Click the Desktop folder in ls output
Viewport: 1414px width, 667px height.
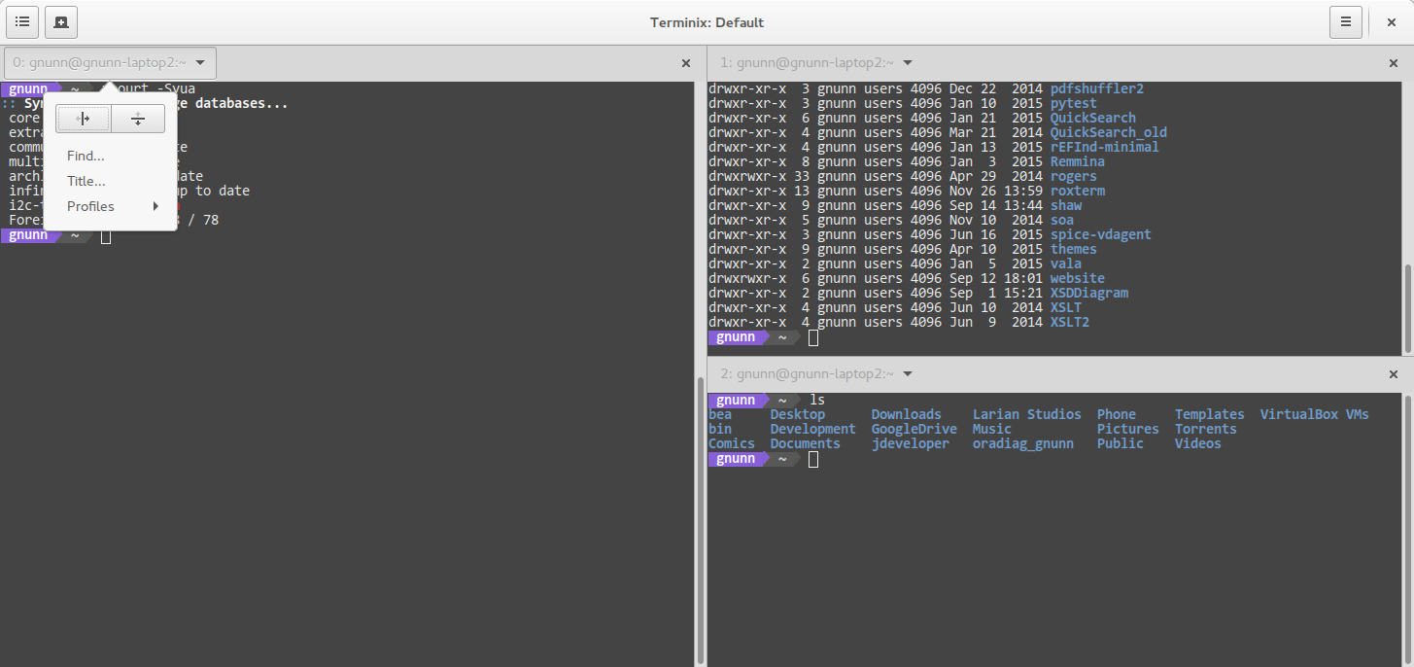click(798, 414)
